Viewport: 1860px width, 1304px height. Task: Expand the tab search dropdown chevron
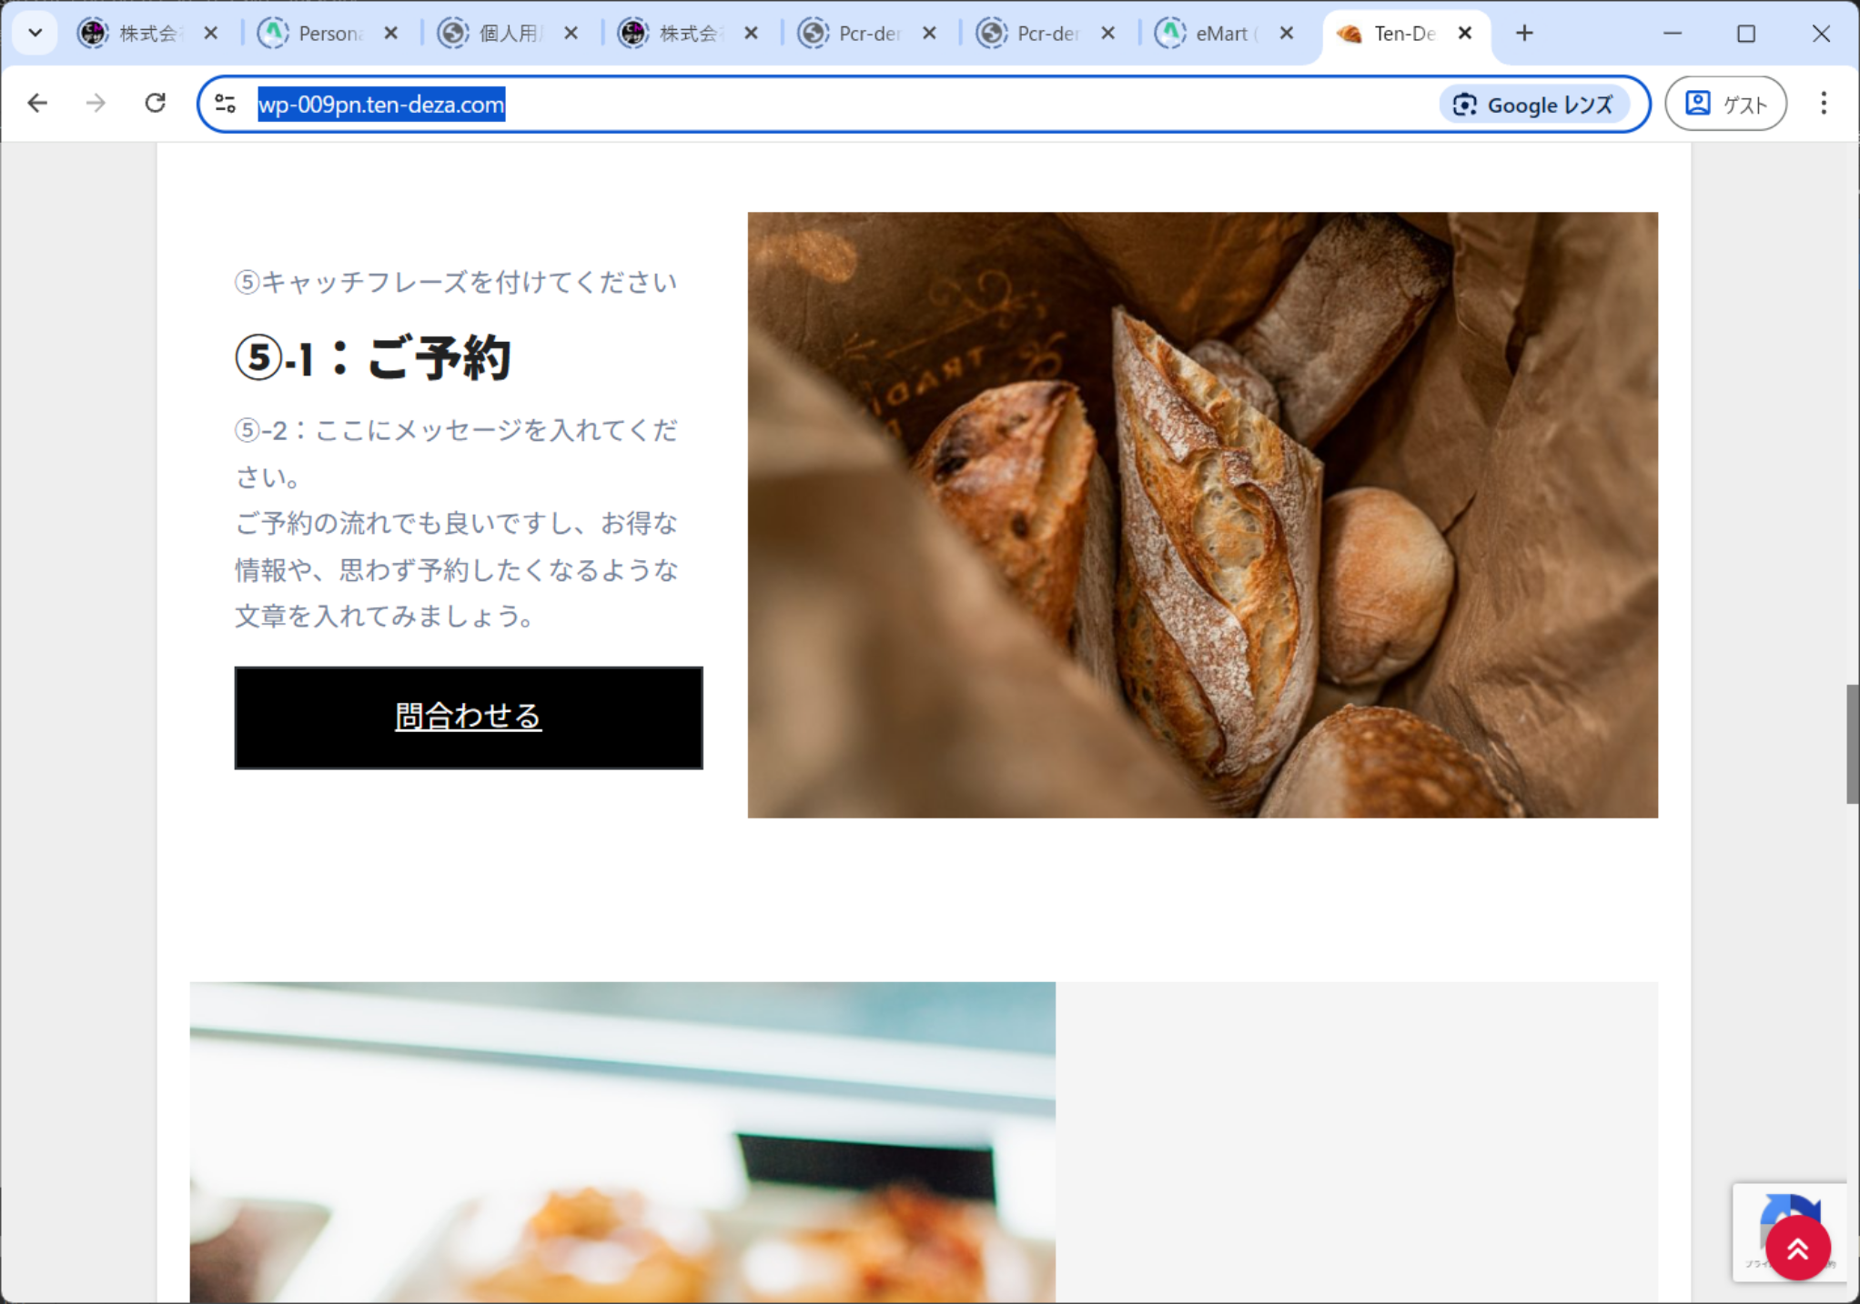(35, 34)
